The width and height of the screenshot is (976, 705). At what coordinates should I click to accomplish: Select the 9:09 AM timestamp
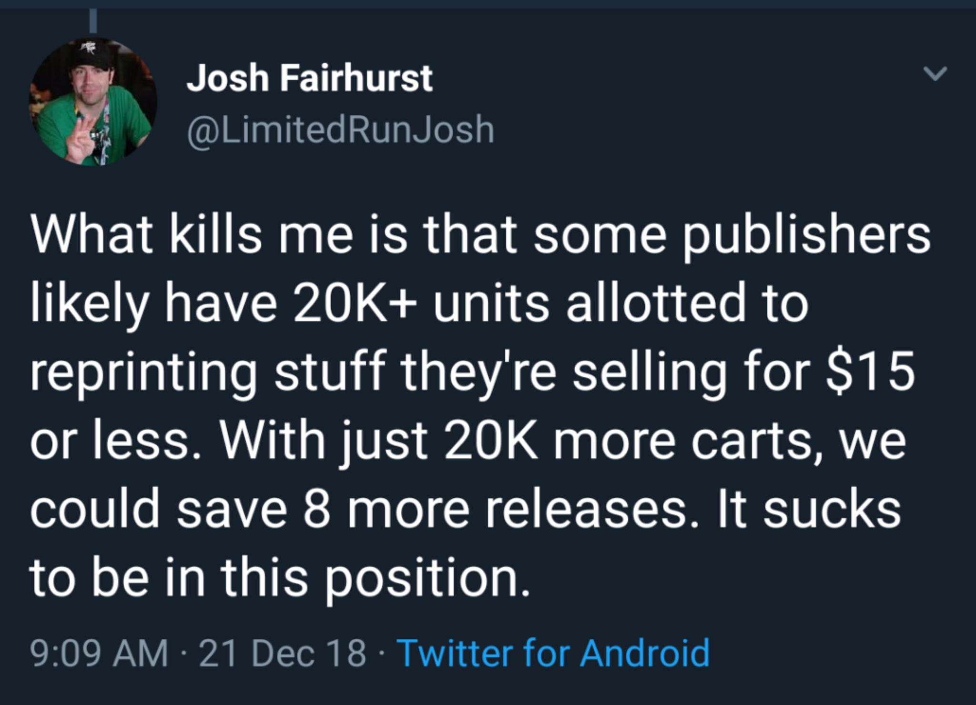click(x=99, y=653)
